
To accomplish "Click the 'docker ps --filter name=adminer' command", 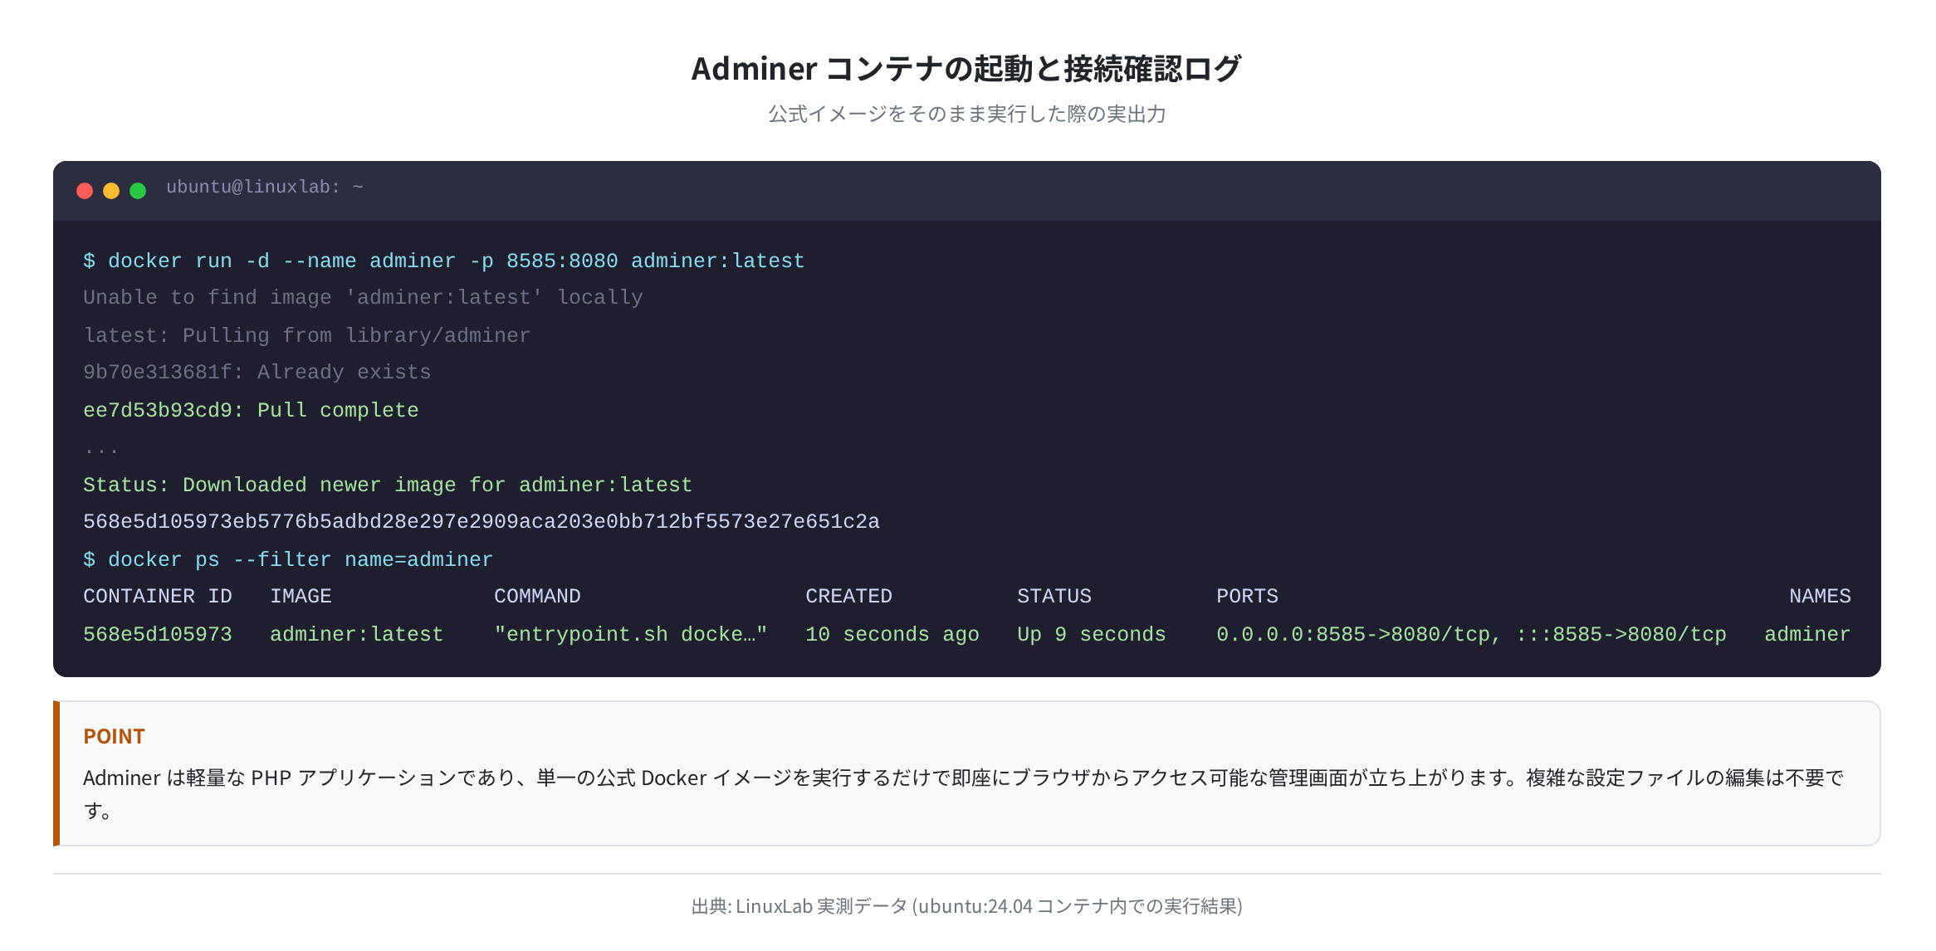I will point(288,559).
